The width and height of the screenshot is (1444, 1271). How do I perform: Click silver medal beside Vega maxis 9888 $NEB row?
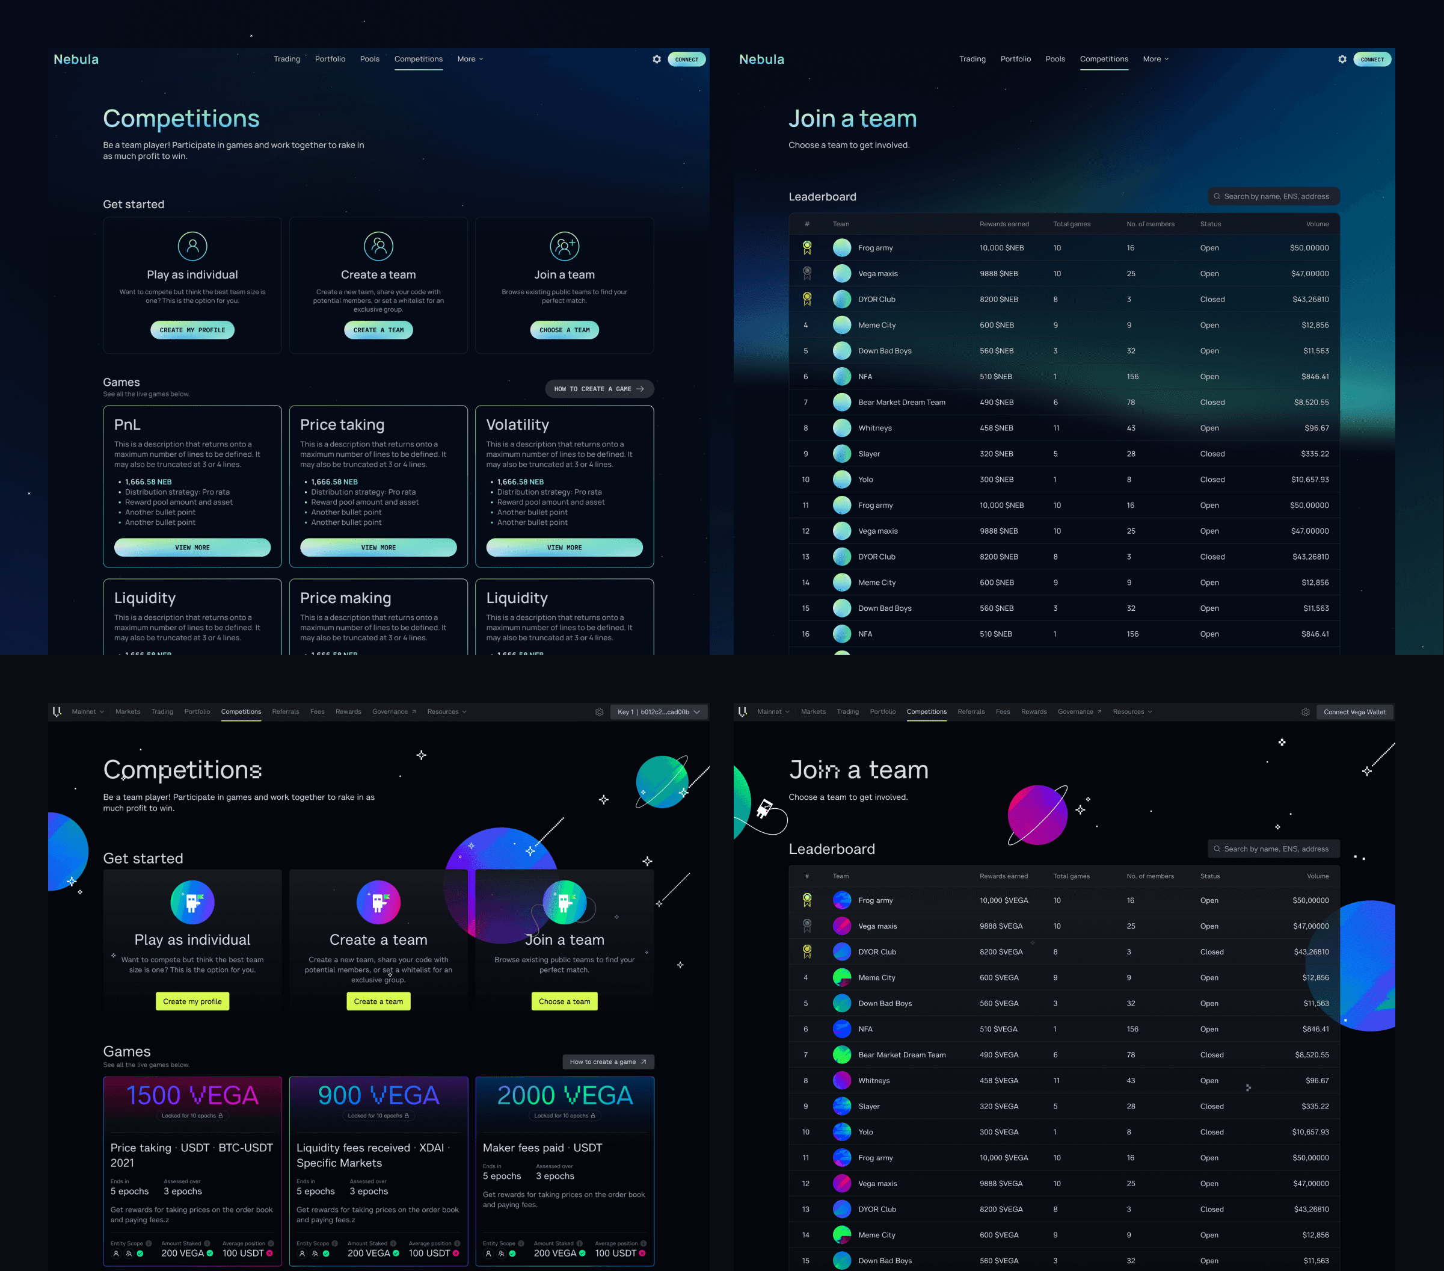pos(806,274)
